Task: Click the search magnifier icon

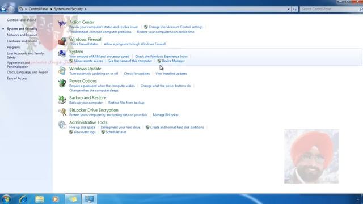Action: [x=361, y=9]
